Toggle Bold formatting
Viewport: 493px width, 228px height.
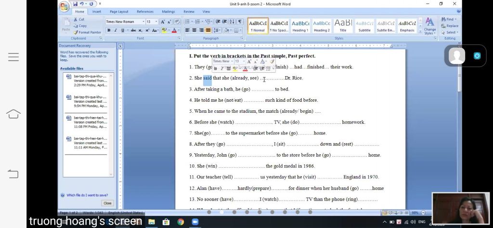(109, 30)
